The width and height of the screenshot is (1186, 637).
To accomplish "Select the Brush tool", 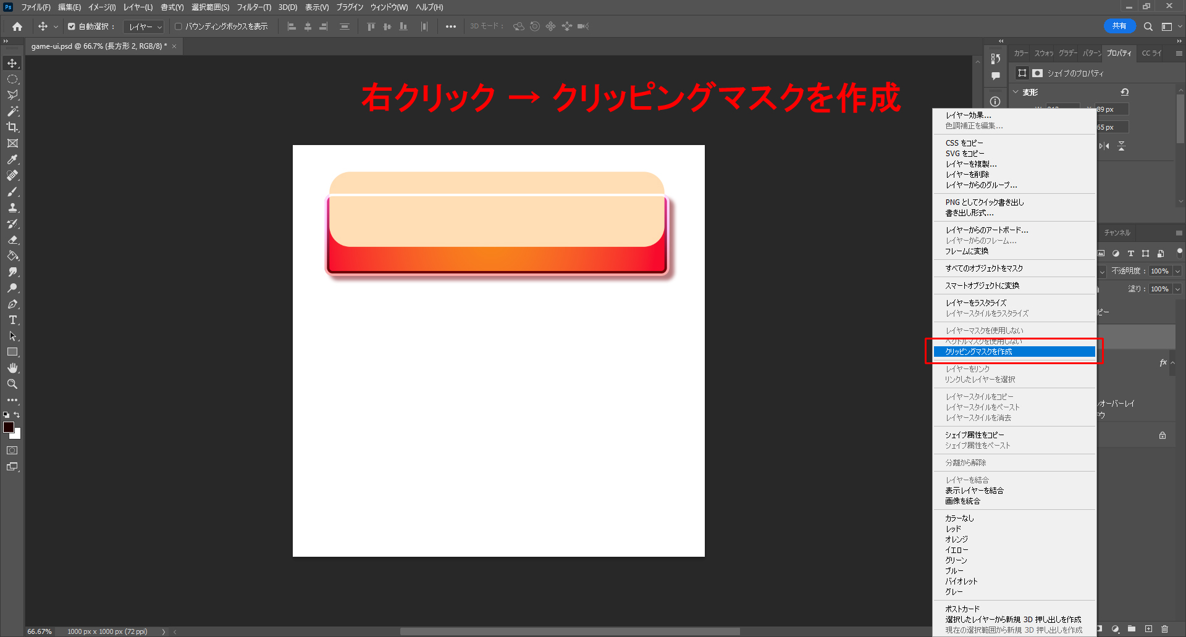I will click(12, 192).
